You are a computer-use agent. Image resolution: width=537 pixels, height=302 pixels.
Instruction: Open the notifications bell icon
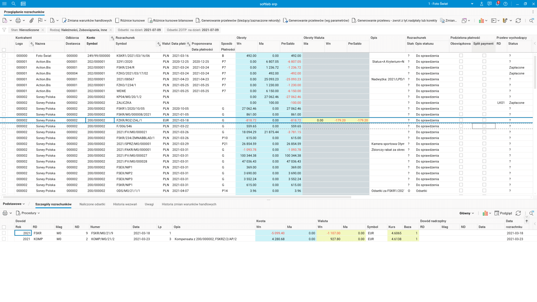[x=497, y=4]
